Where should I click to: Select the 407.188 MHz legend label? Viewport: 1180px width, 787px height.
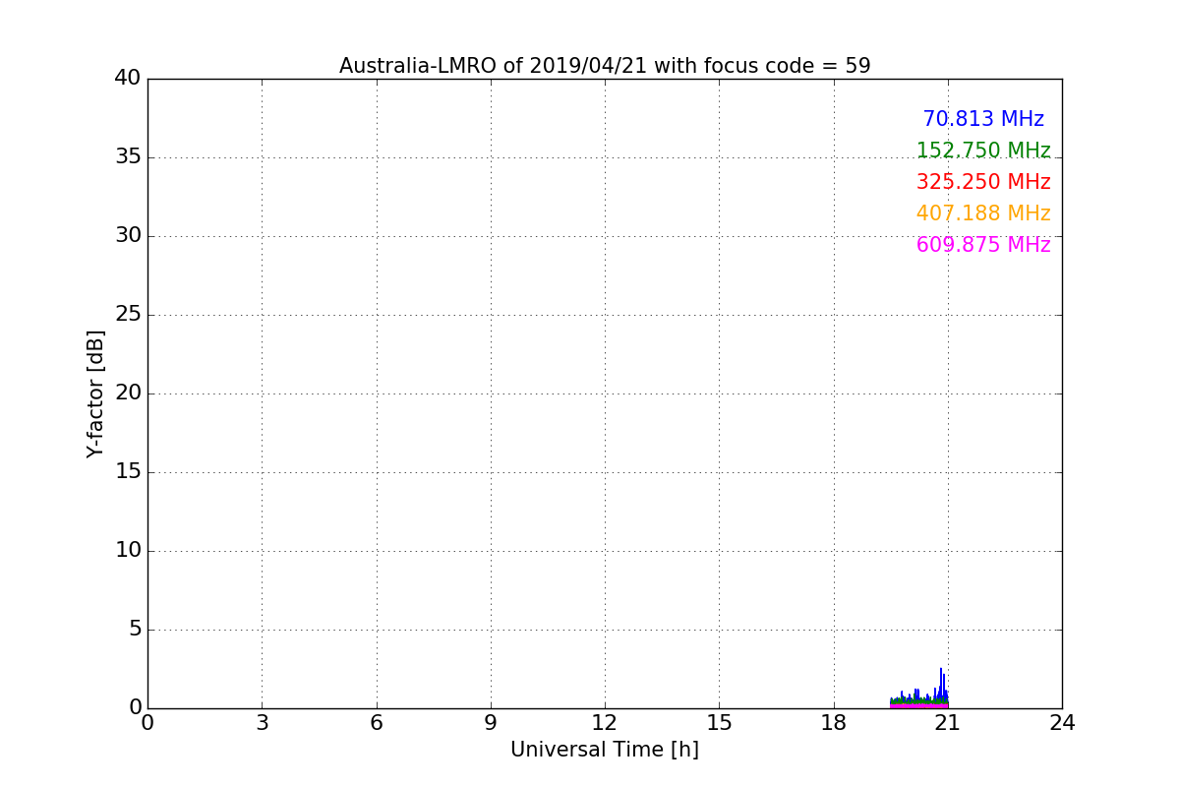983,213
